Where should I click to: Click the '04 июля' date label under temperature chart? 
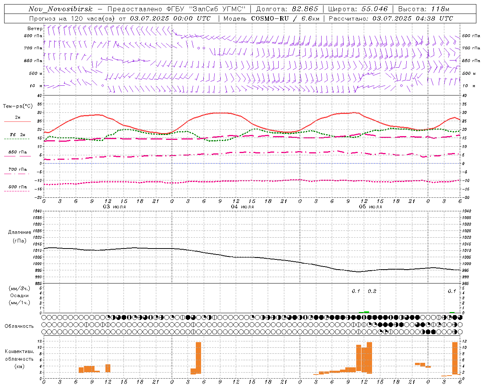tap(243, 207)
